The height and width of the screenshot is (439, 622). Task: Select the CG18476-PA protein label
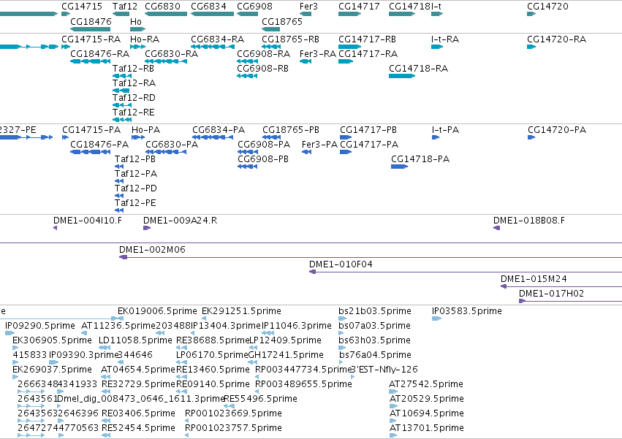99,145
